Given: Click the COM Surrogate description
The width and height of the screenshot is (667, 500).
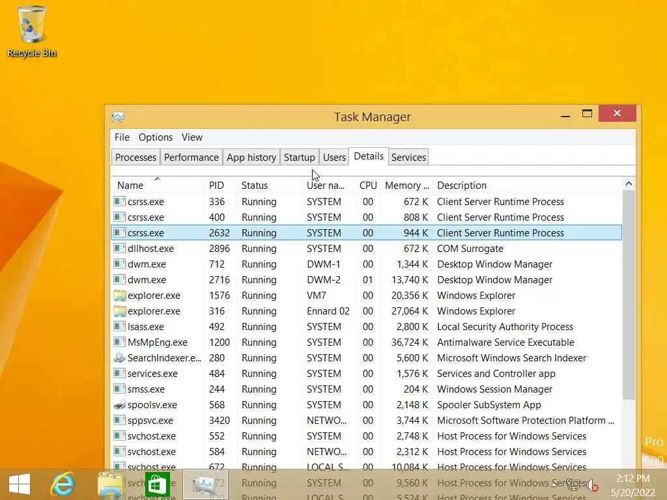Looking at the screenshot, I should 470,248.
